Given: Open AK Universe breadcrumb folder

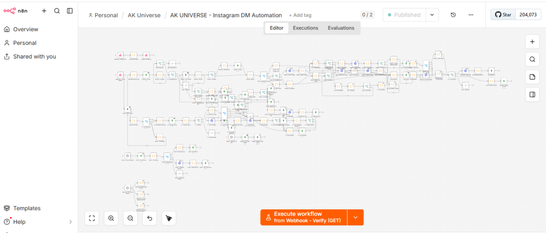Looking at the screenshot, I should click(x=144, y=15).
